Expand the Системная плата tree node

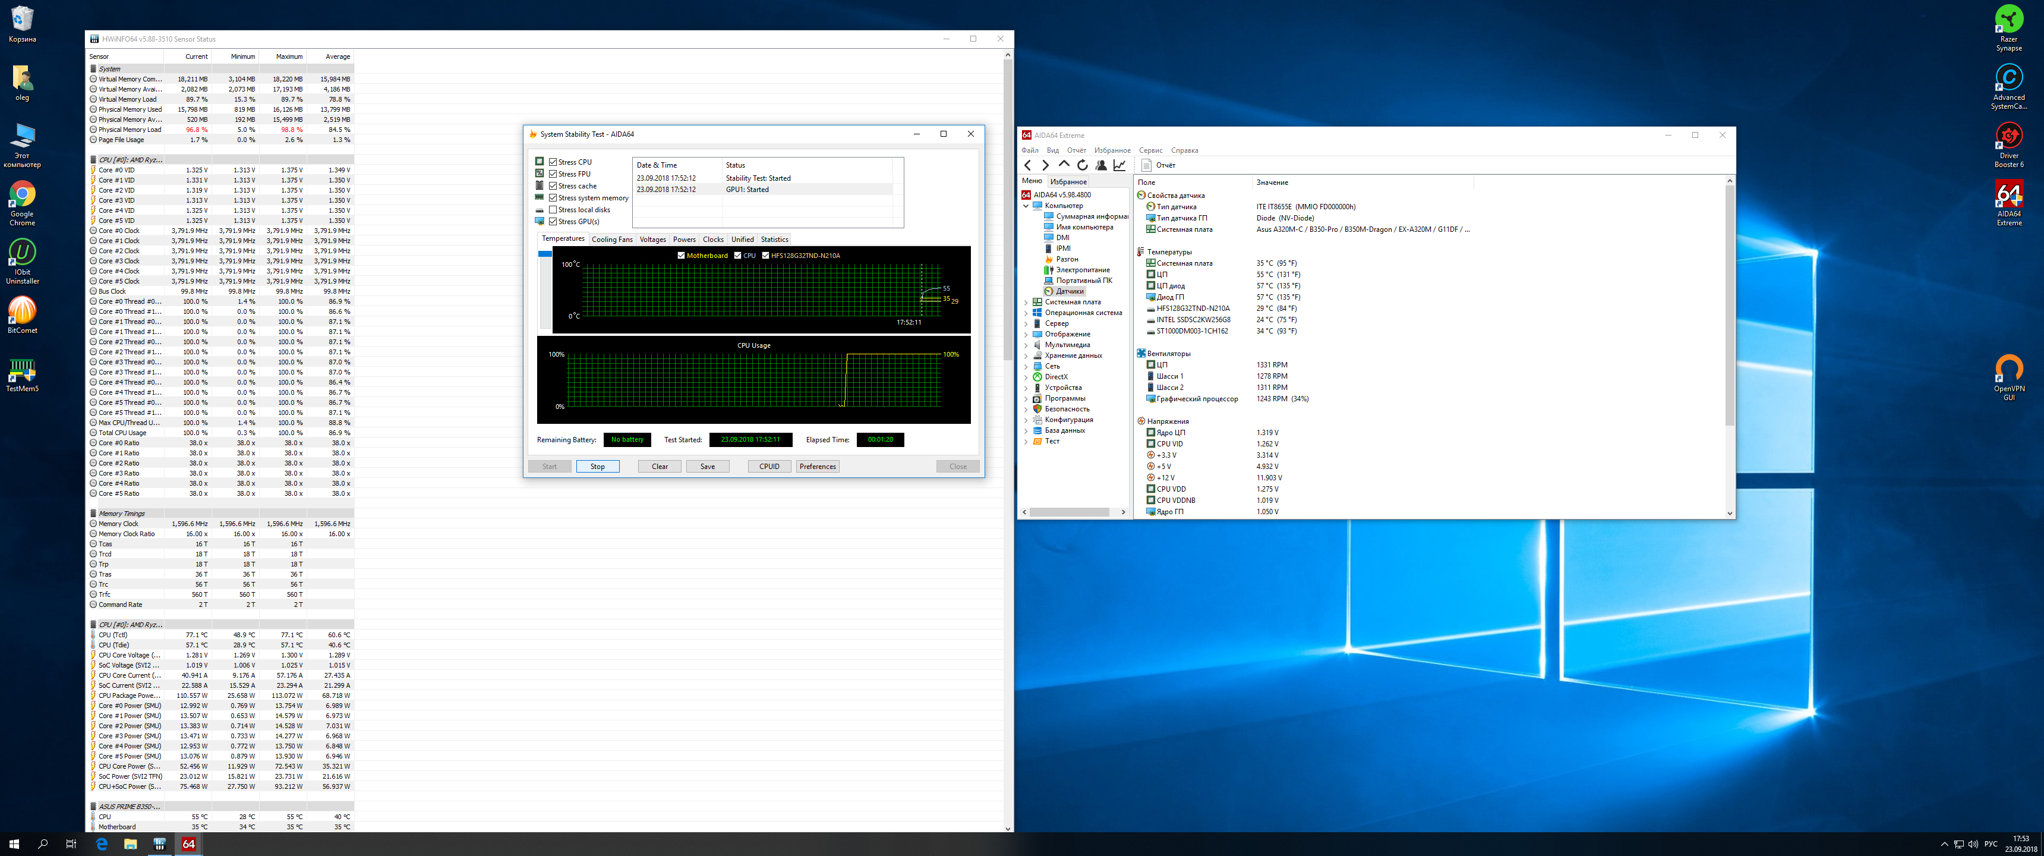click(1026, 303)
